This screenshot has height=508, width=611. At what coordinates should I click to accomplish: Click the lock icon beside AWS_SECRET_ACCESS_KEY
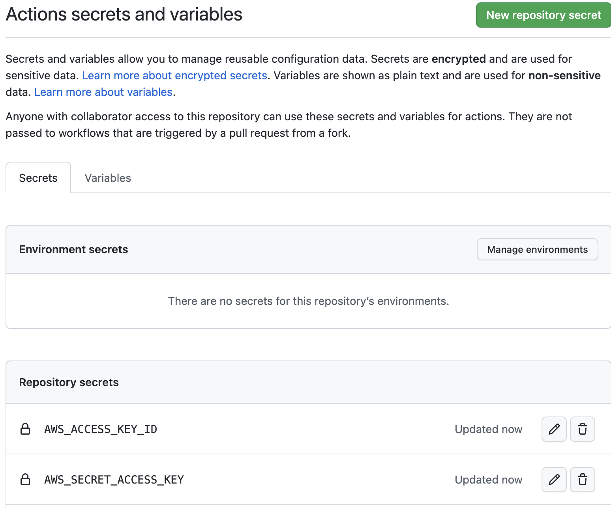click(x=25, y=480)
